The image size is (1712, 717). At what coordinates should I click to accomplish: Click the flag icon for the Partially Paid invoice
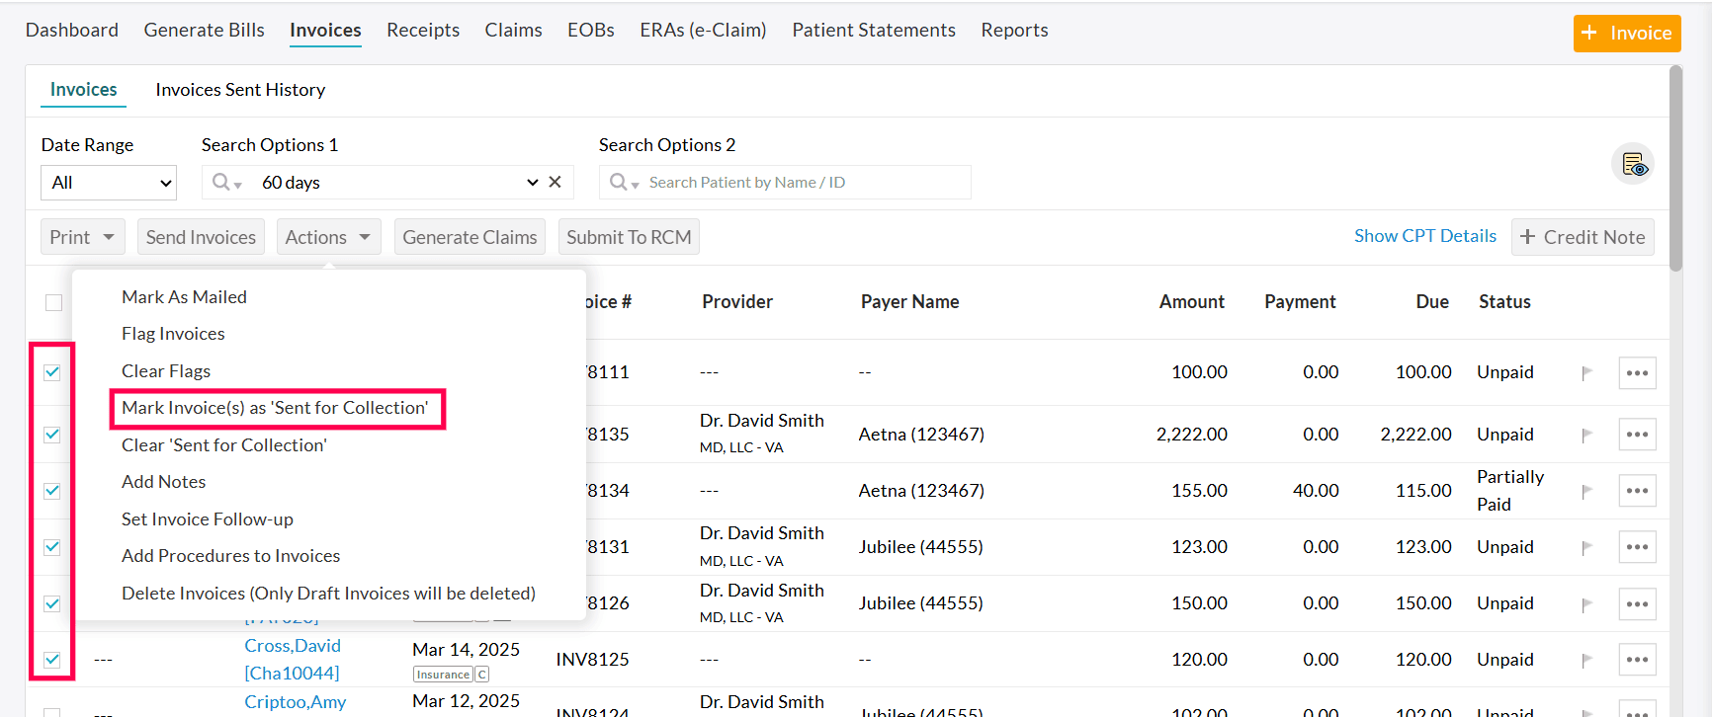pyautogui.click(x=1586, y=492)
